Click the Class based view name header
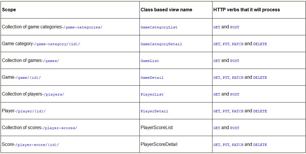306x154 pixels. point(167,10)
